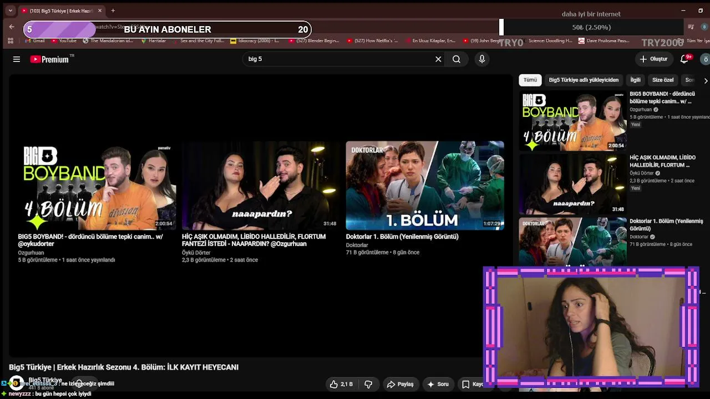
Task: Open the browser apps grid icon
Action: tap(10, 40)
